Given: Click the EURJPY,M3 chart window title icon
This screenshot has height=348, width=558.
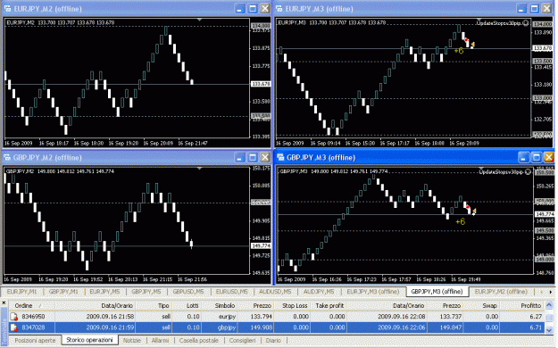Looking at the screenshot, I should pos(279,9).
